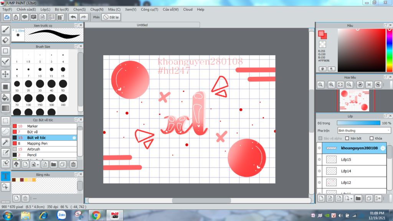
Task: Select the Lasso selection tool
Action: point(5,132)
